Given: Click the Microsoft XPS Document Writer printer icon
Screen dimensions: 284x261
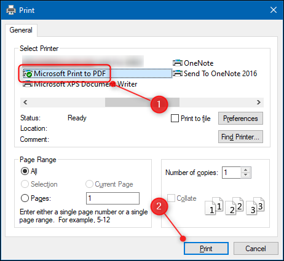Looking at the screenshot, I should pyautogui.click(x=28, y=84).
